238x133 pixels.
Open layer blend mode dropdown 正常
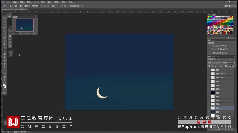coord(214,63)
